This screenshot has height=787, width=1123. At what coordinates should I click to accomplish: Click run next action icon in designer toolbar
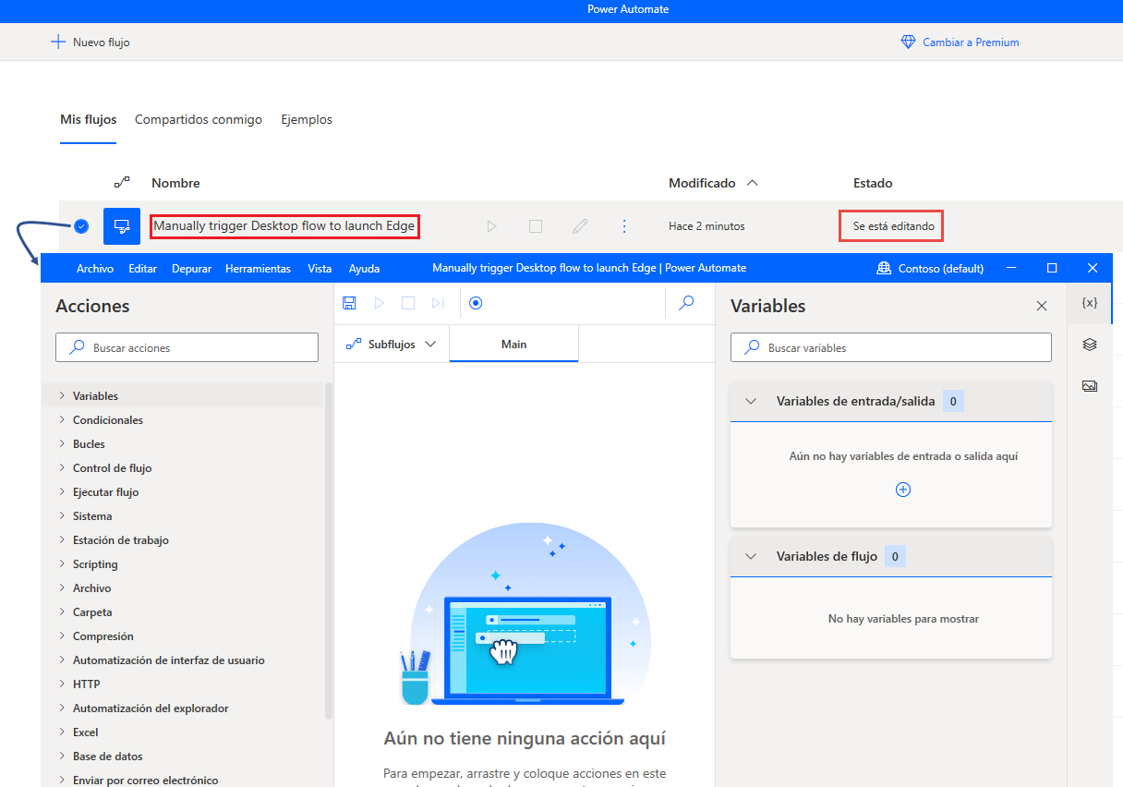point(438,303)
